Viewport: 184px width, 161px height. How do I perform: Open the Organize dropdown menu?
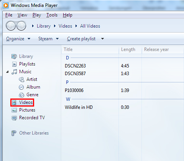[x=18, y=39]
